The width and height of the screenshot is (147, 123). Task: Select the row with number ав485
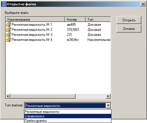58,25
